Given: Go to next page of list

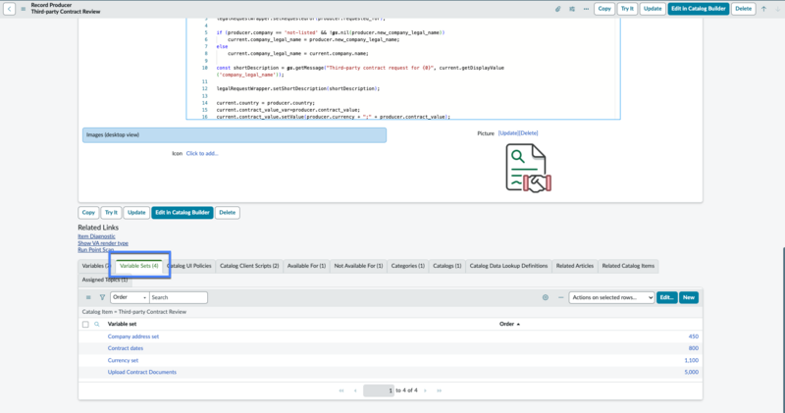Looking at the screenshot, I should tap(425, 390).
